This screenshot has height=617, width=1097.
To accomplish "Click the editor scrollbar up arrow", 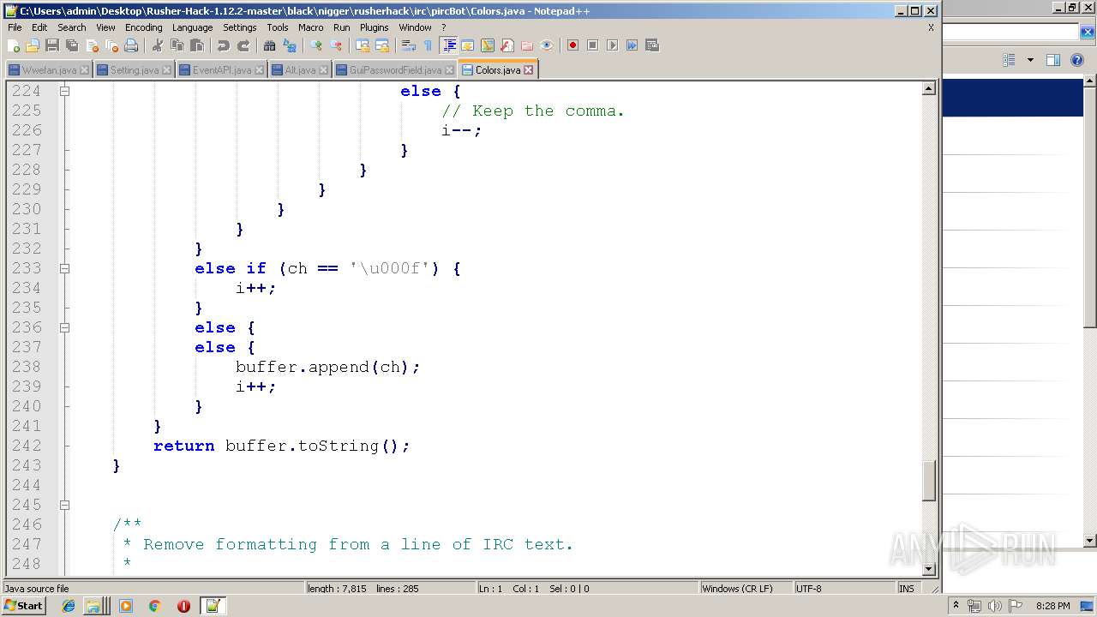I will [929, 88].
